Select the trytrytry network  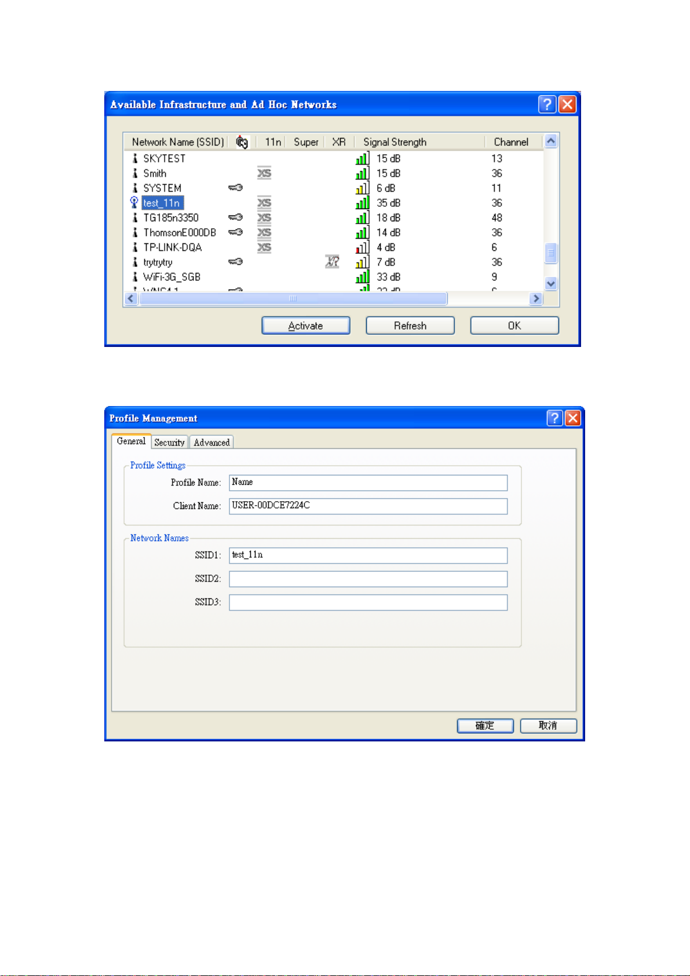tap(334, 262)
